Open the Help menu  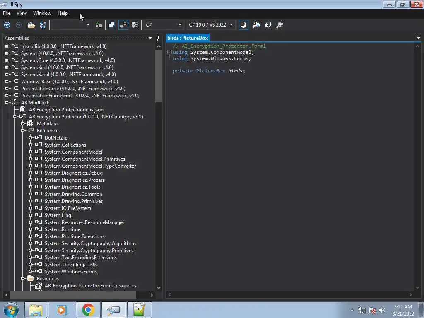pyautogui.click(x=63, y=13)
